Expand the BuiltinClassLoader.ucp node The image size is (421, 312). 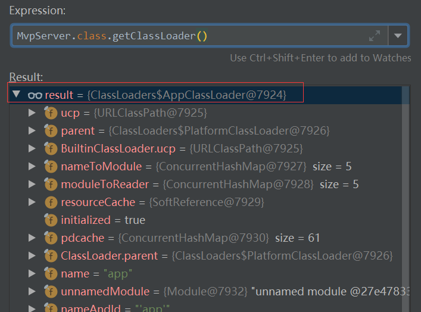click(32, 149)
